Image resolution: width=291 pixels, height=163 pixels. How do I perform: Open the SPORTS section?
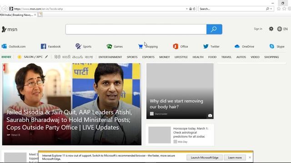coord(132,57)
